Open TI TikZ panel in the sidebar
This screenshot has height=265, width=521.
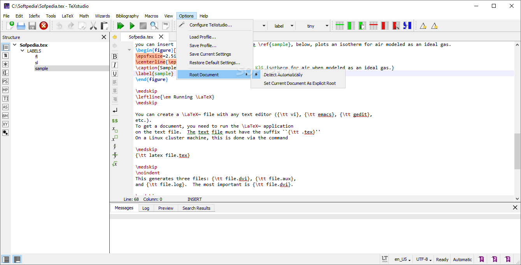click(x=5, y=98)
